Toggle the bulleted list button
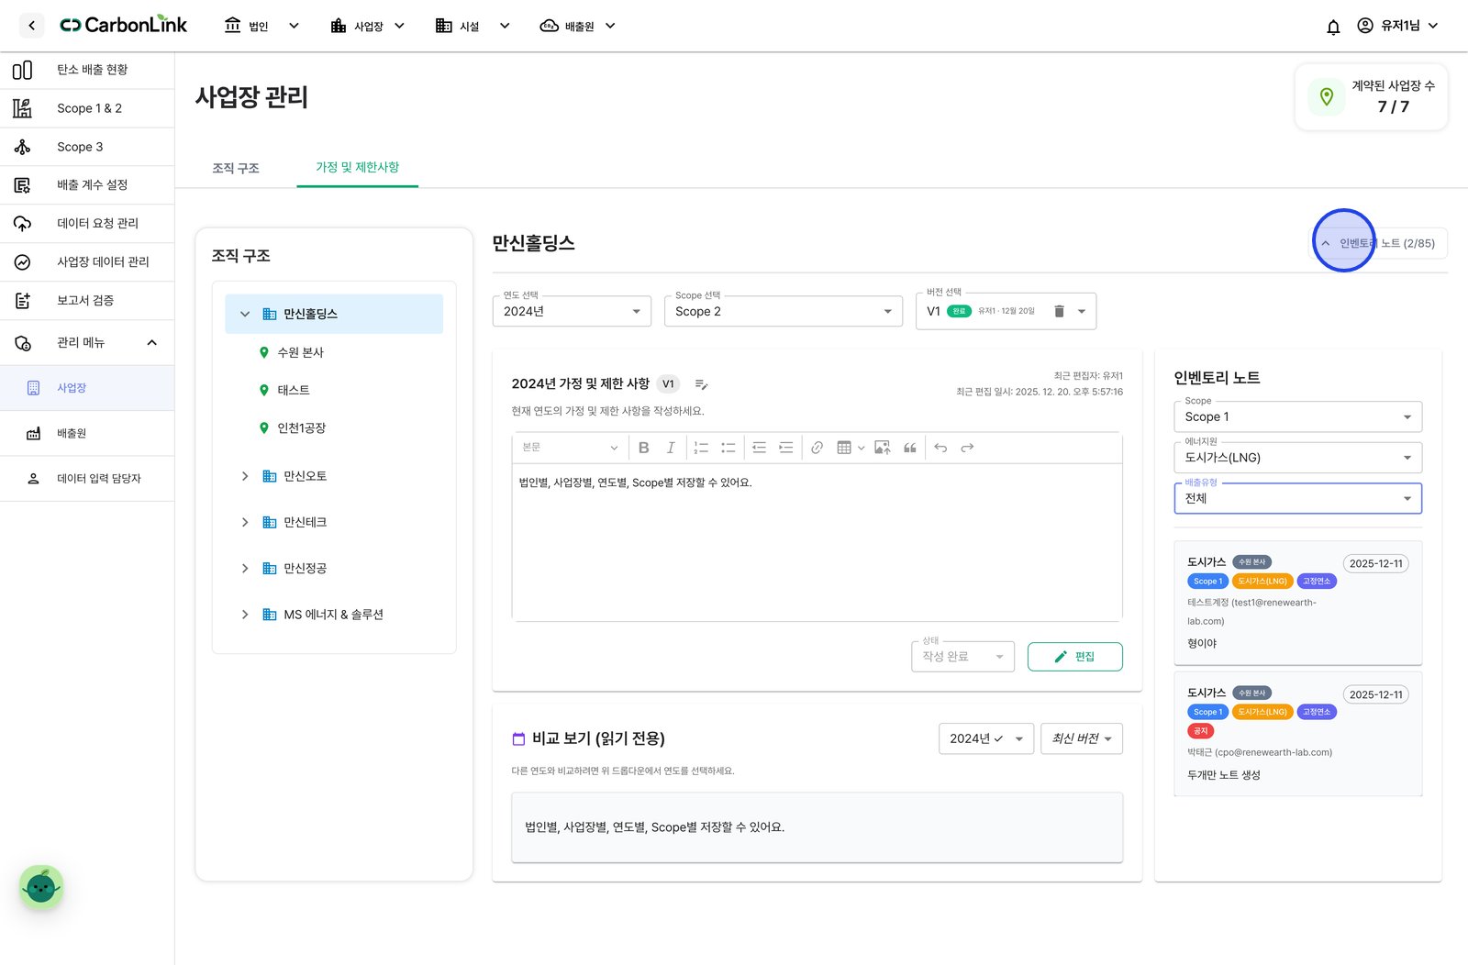This screenshot has height=965, width=1468. point(728,448)
